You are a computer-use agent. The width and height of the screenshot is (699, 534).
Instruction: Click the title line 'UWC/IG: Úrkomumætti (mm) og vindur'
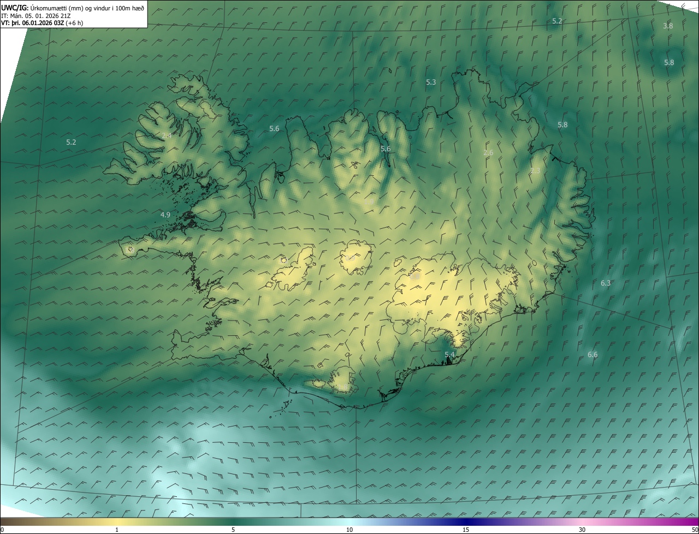(x=73, y=8)
